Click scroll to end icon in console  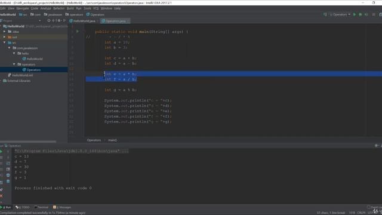coord(8,170)
